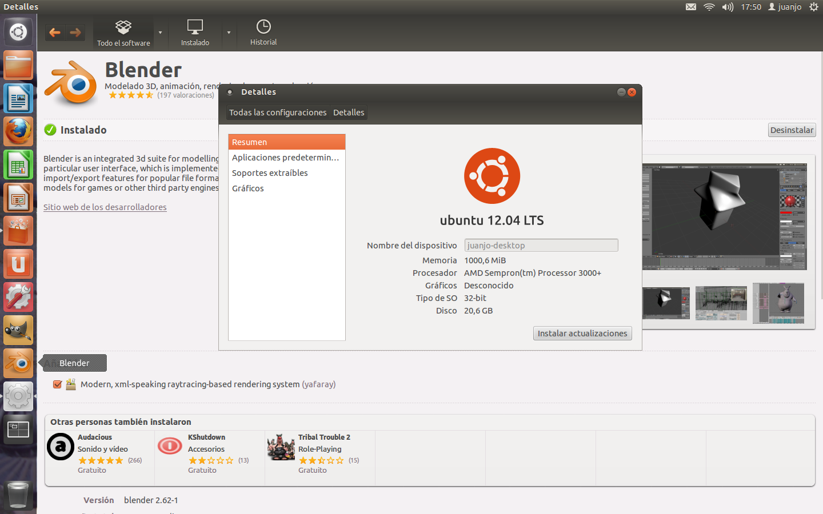823x514 pixels.
Task: Click the memory value '1000,6 MiB'
Action: (x=485, y=260)
